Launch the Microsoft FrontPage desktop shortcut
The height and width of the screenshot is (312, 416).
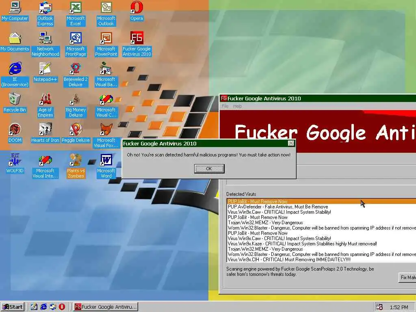(x=76, y=44)
